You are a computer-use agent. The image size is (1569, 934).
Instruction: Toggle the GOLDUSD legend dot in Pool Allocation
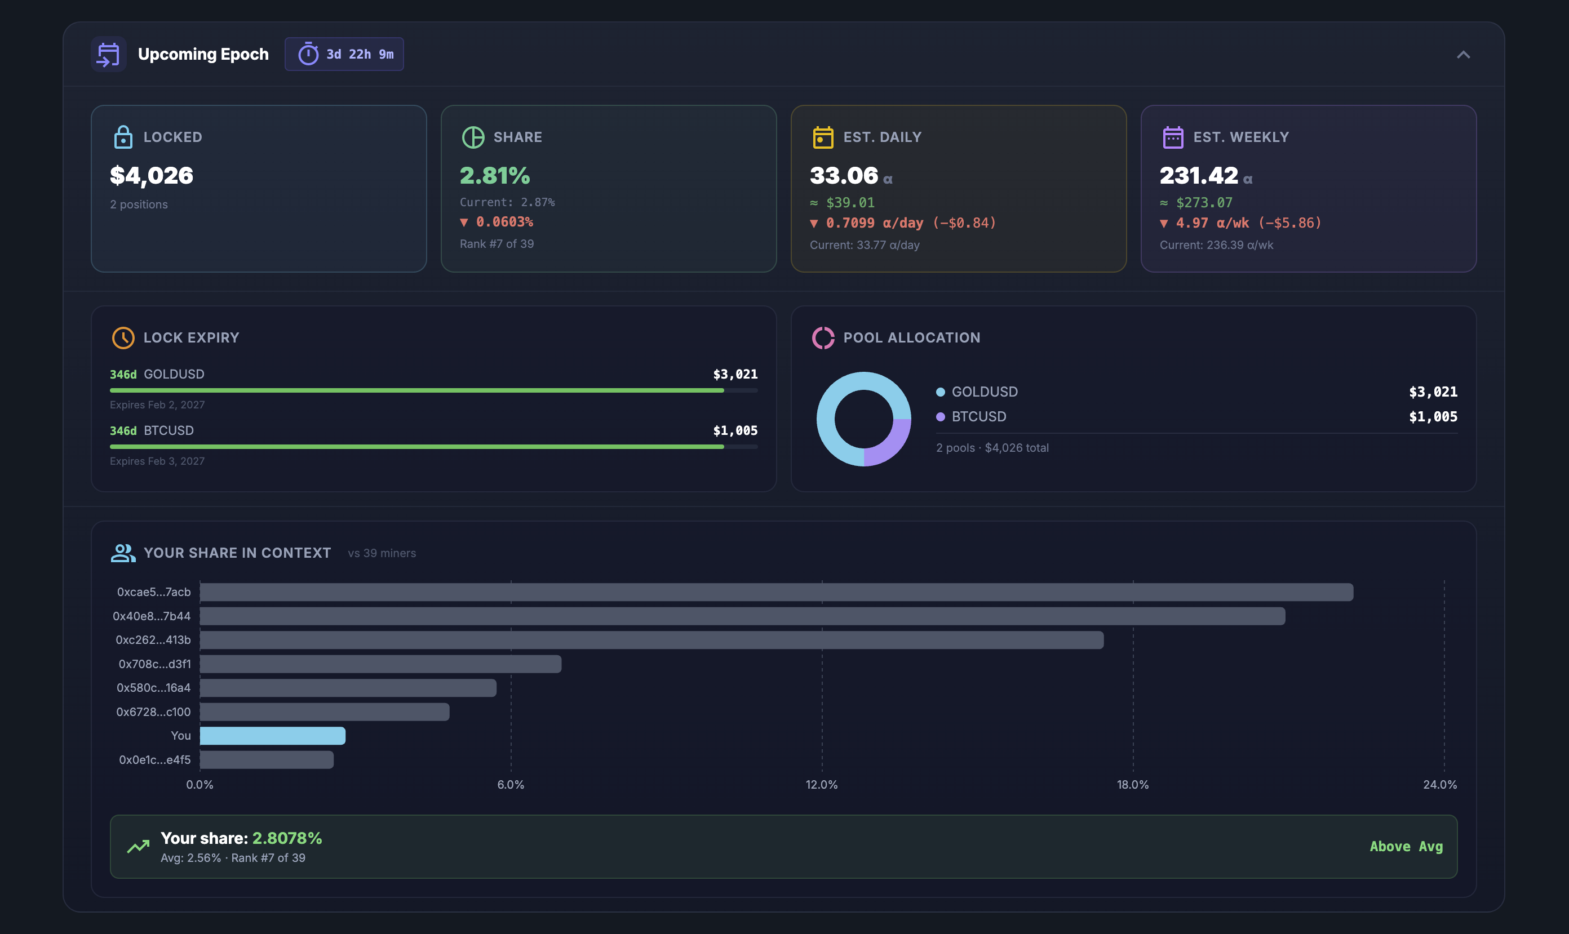tap(939, 391)
